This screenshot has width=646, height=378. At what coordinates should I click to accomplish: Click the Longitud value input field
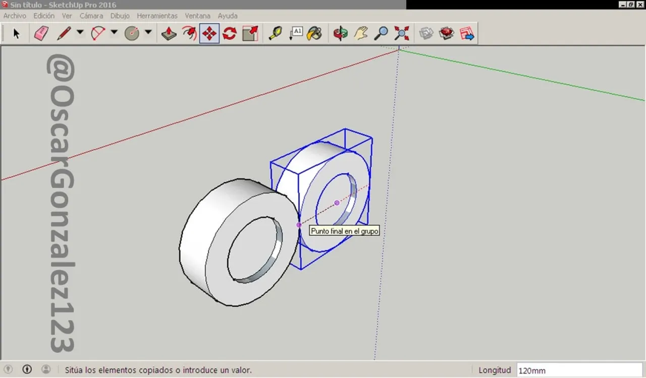coord(579,370)
